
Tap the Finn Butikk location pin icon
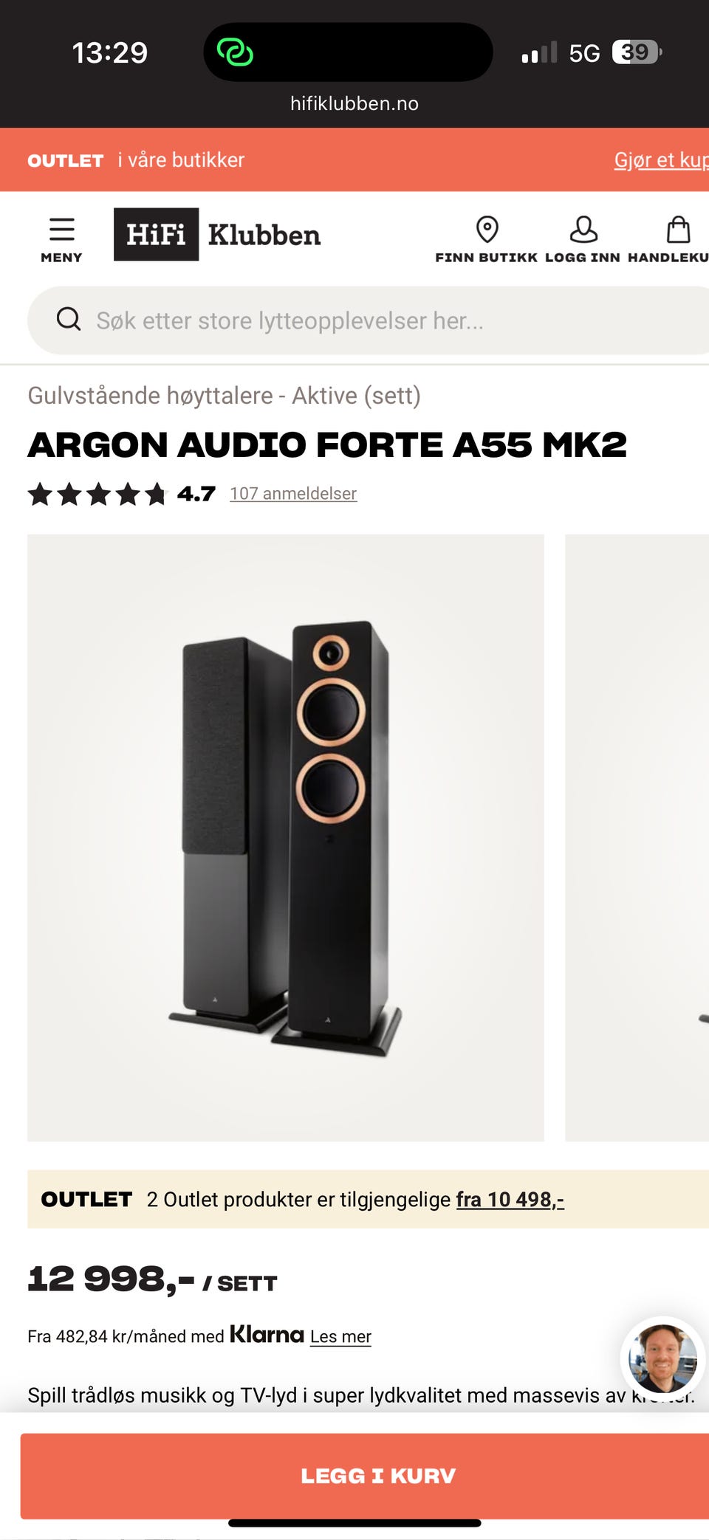coord(487,230)
